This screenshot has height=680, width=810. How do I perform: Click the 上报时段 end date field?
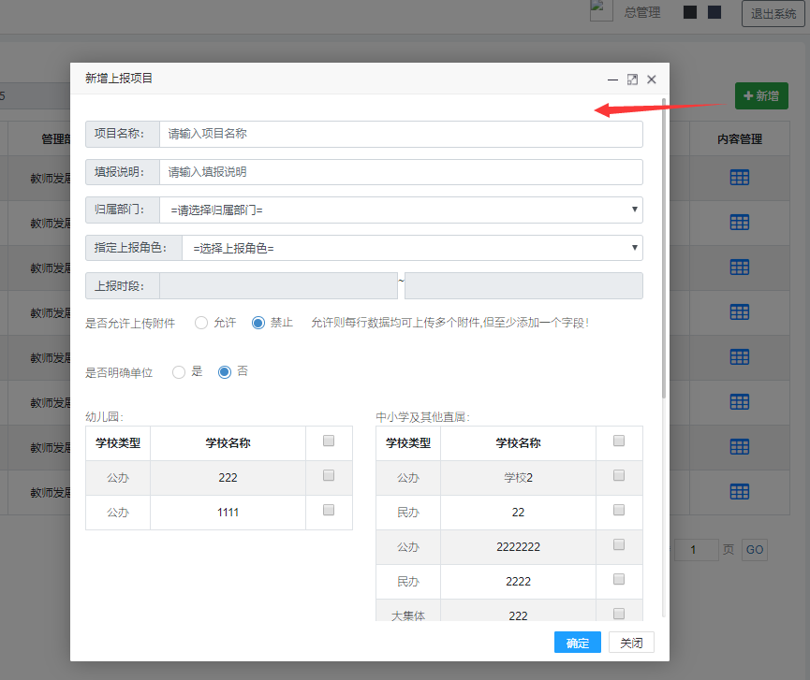tap(523, 286)
